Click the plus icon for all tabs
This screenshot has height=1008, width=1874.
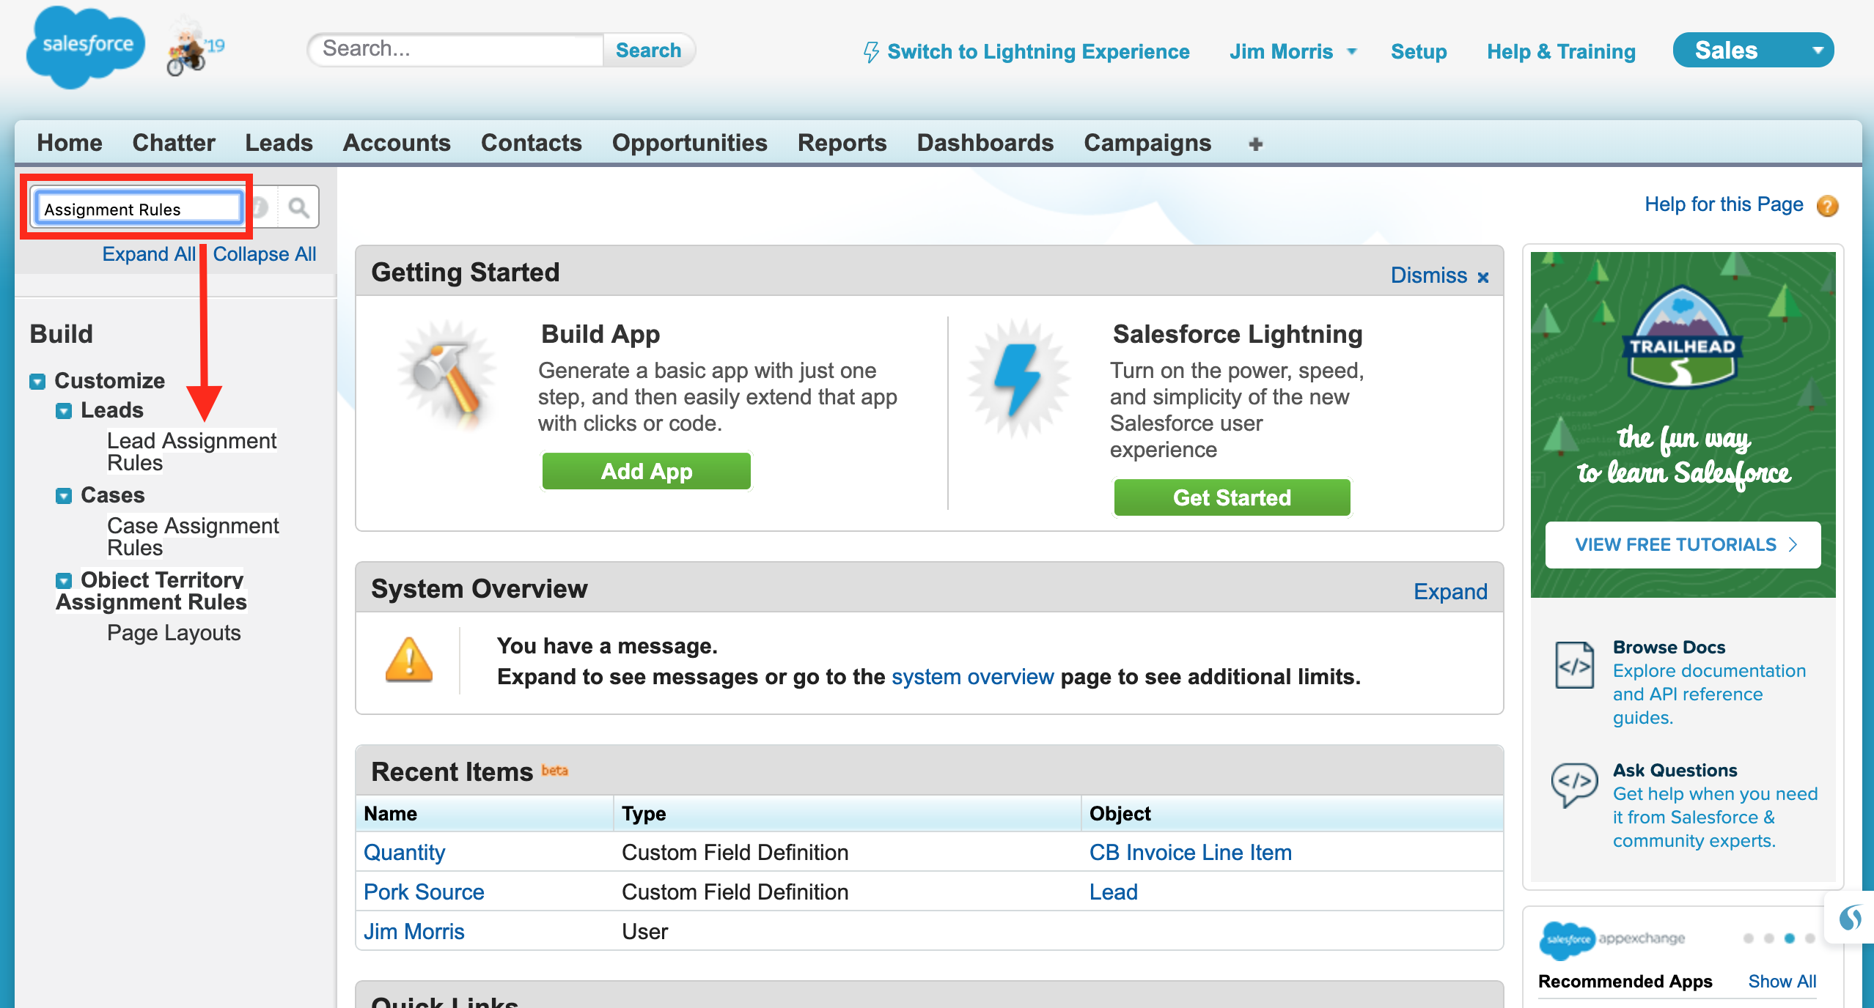pyautogui.click(x=1255, y=144)
